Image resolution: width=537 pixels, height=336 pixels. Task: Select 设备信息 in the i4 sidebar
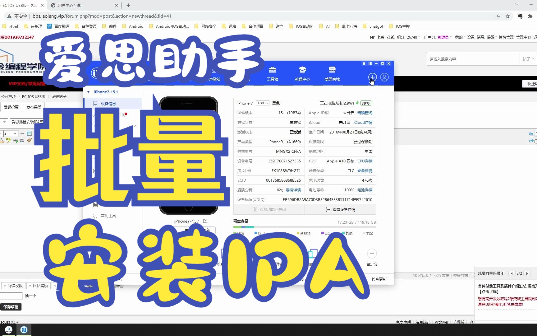[x=112, y=104]
